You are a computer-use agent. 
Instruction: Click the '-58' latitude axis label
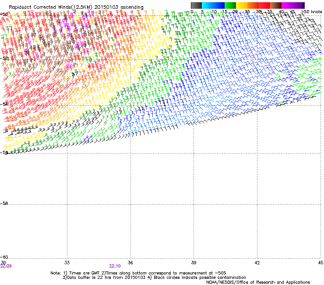[4, 203]
